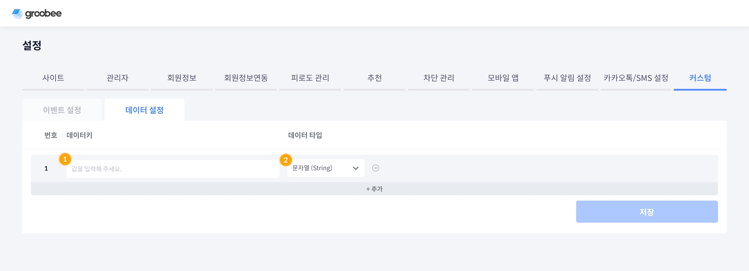
Task: Click the orange step 2 badge
Action: coord(286,160)
